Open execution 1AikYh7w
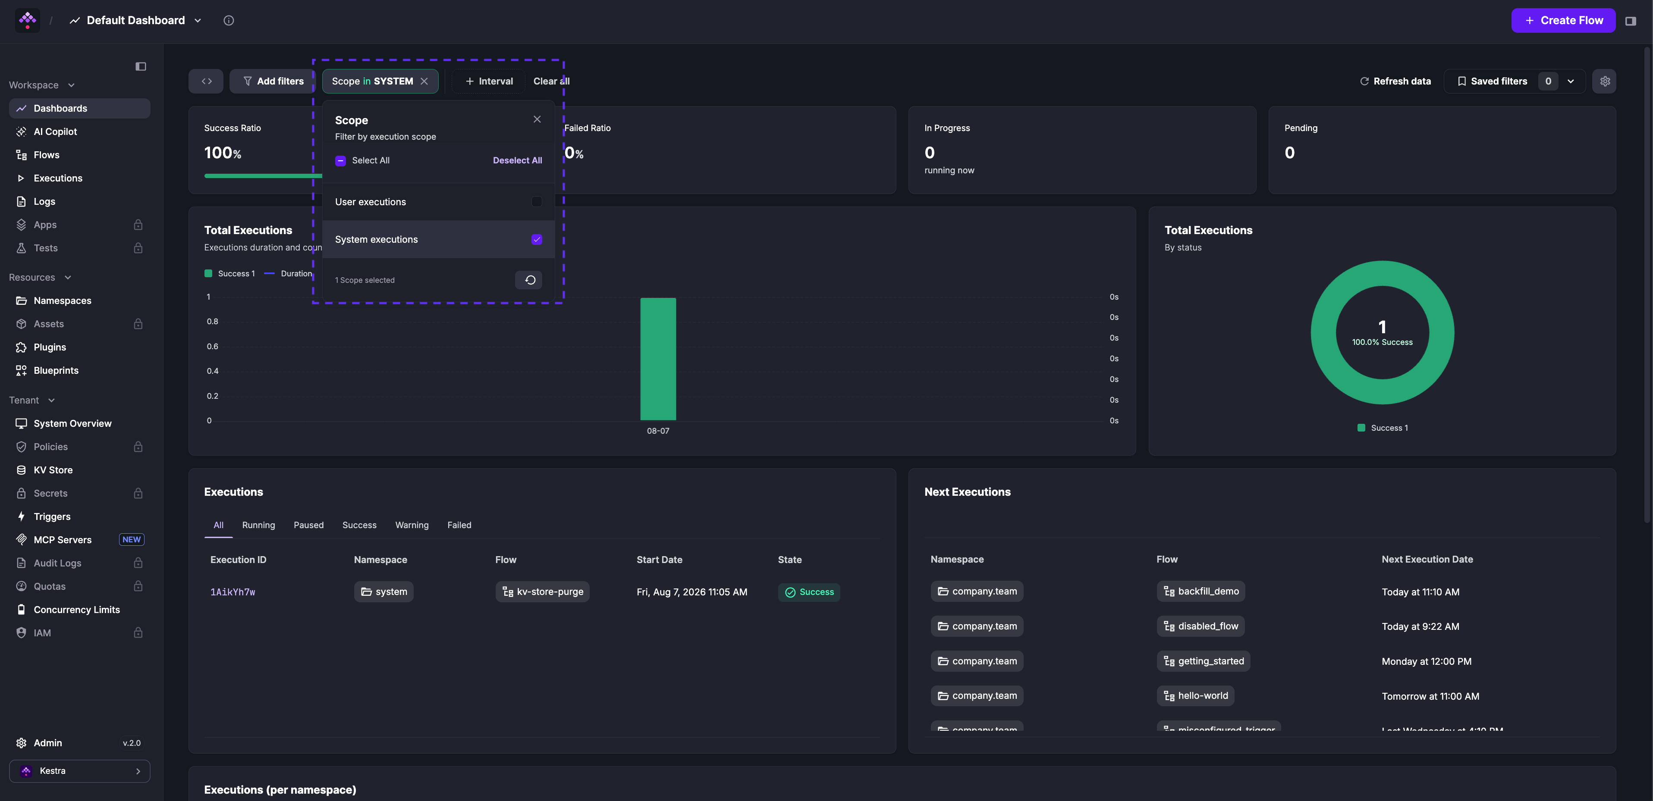The height and width of the screenshot is (801, 1653). [x=233, y=592]
